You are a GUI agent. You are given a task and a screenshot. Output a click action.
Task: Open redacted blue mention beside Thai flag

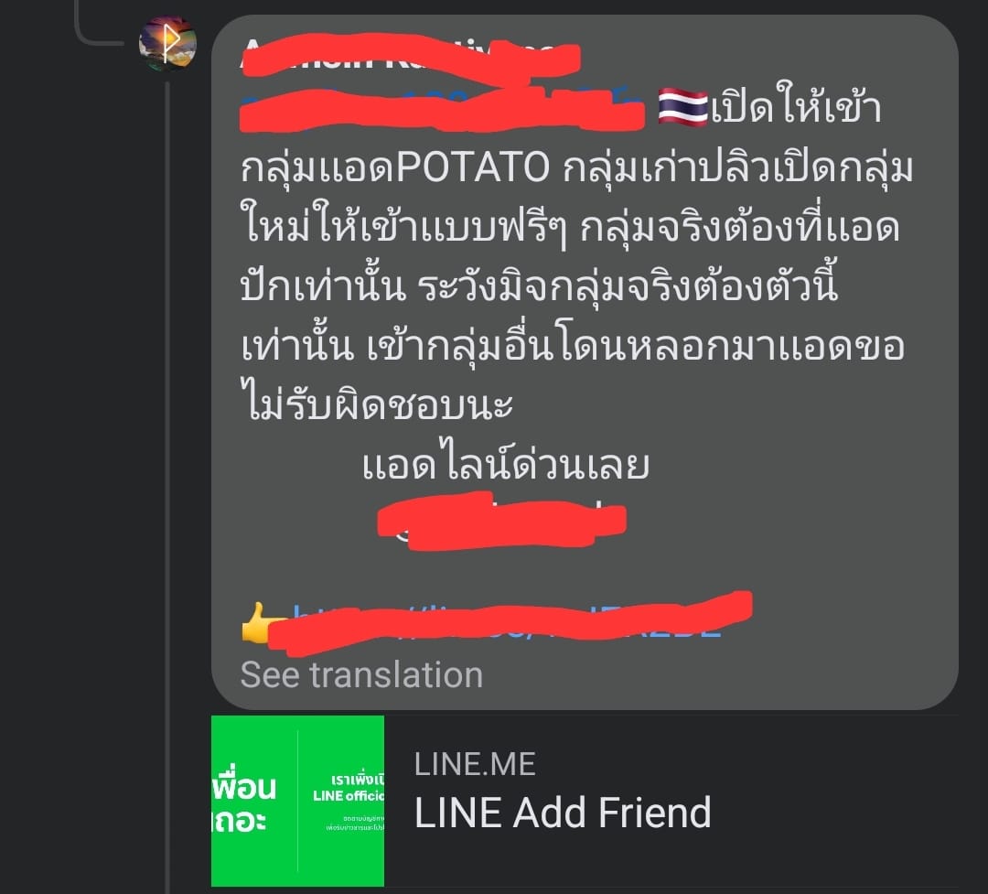[443, 109]
